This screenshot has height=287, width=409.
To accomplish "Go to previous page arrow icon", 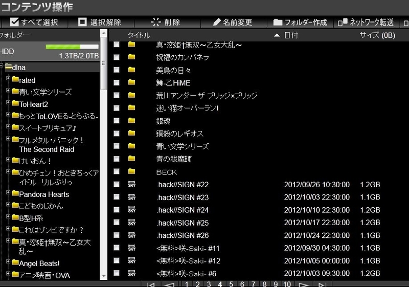I will (169, 284).
